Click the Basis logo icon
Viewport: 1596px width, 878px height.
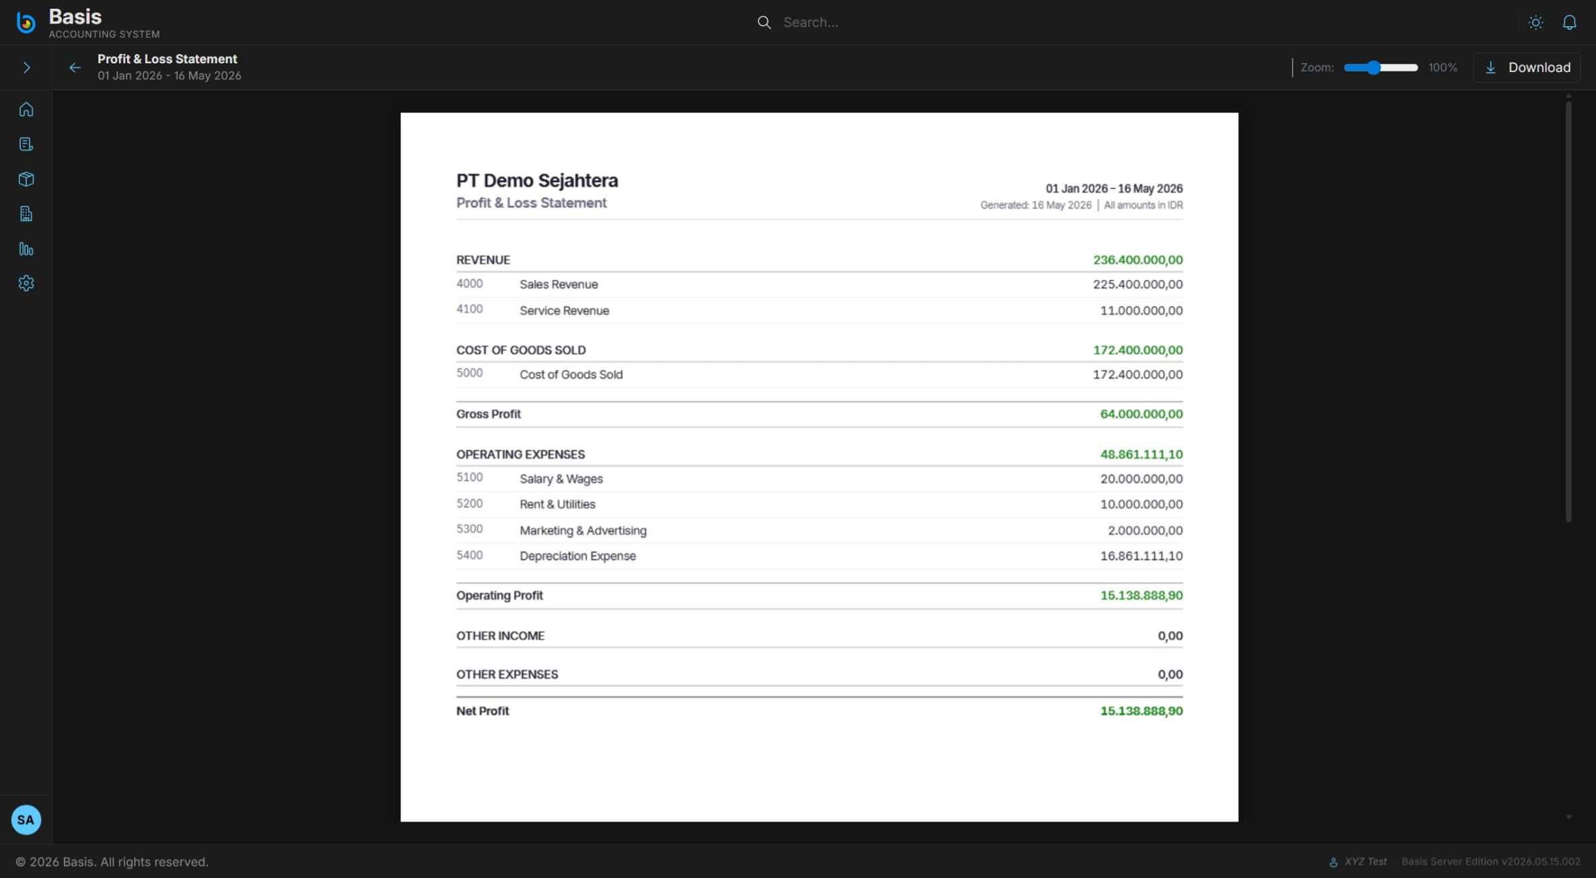pyautogui.click(x=26, y=22)
